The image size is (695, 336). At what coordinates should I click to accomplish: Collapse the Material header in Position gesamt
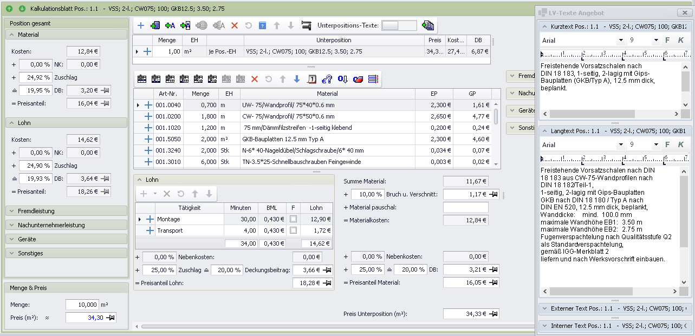pos(12,35)
